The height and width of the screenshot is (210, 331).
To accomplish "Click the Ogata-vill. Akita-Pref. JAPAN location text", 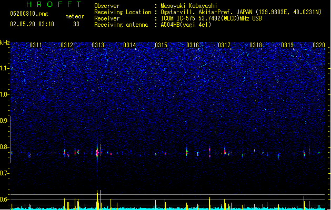I will 241,12.
